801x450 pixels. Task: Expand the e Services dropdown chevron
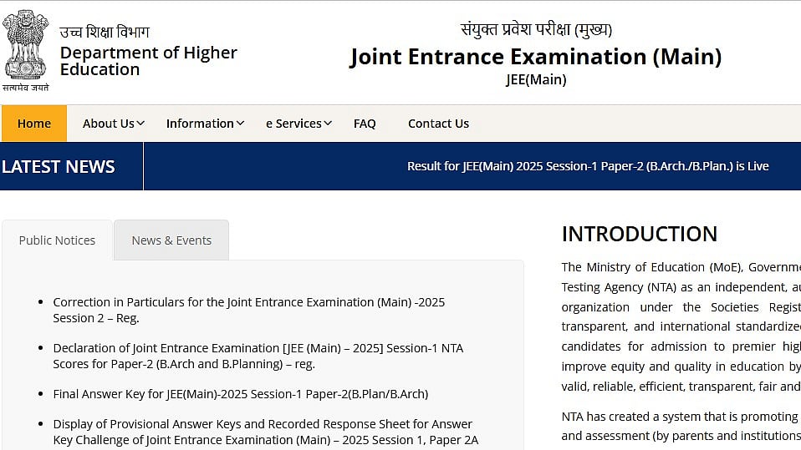click(x=328, y=124)
